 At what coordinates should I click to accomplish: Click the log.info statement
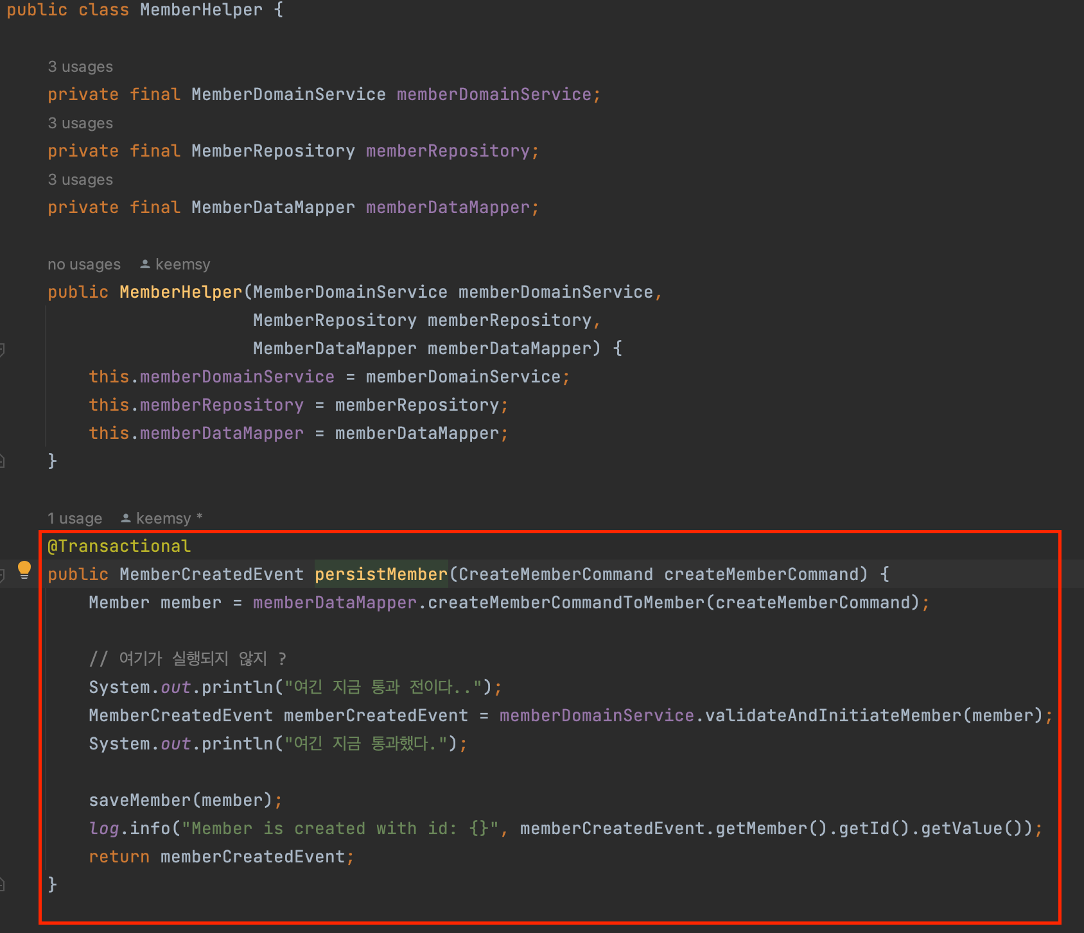(566, 828)
